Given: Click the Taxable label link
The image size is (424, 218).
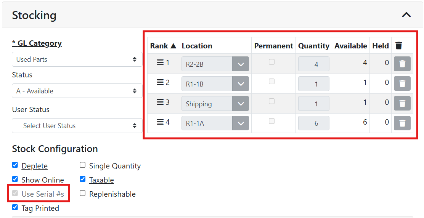Looking at the screenshot, I should click(x=101, y=180).
